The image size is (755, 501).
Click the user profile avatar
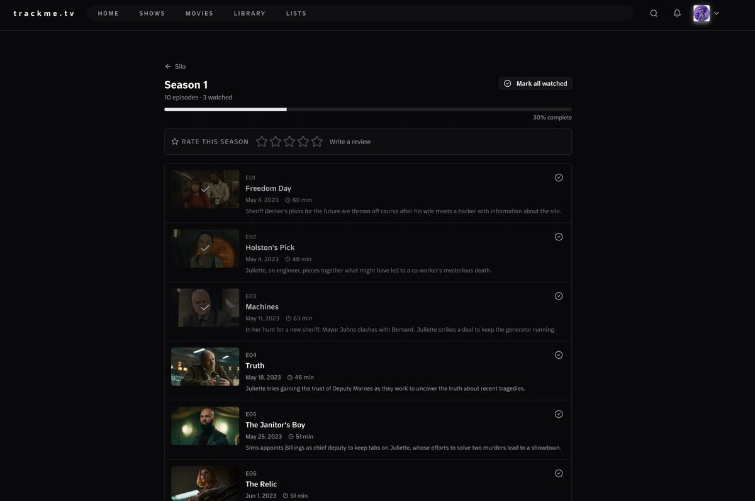pyautogui.click(x=702, y=13)
